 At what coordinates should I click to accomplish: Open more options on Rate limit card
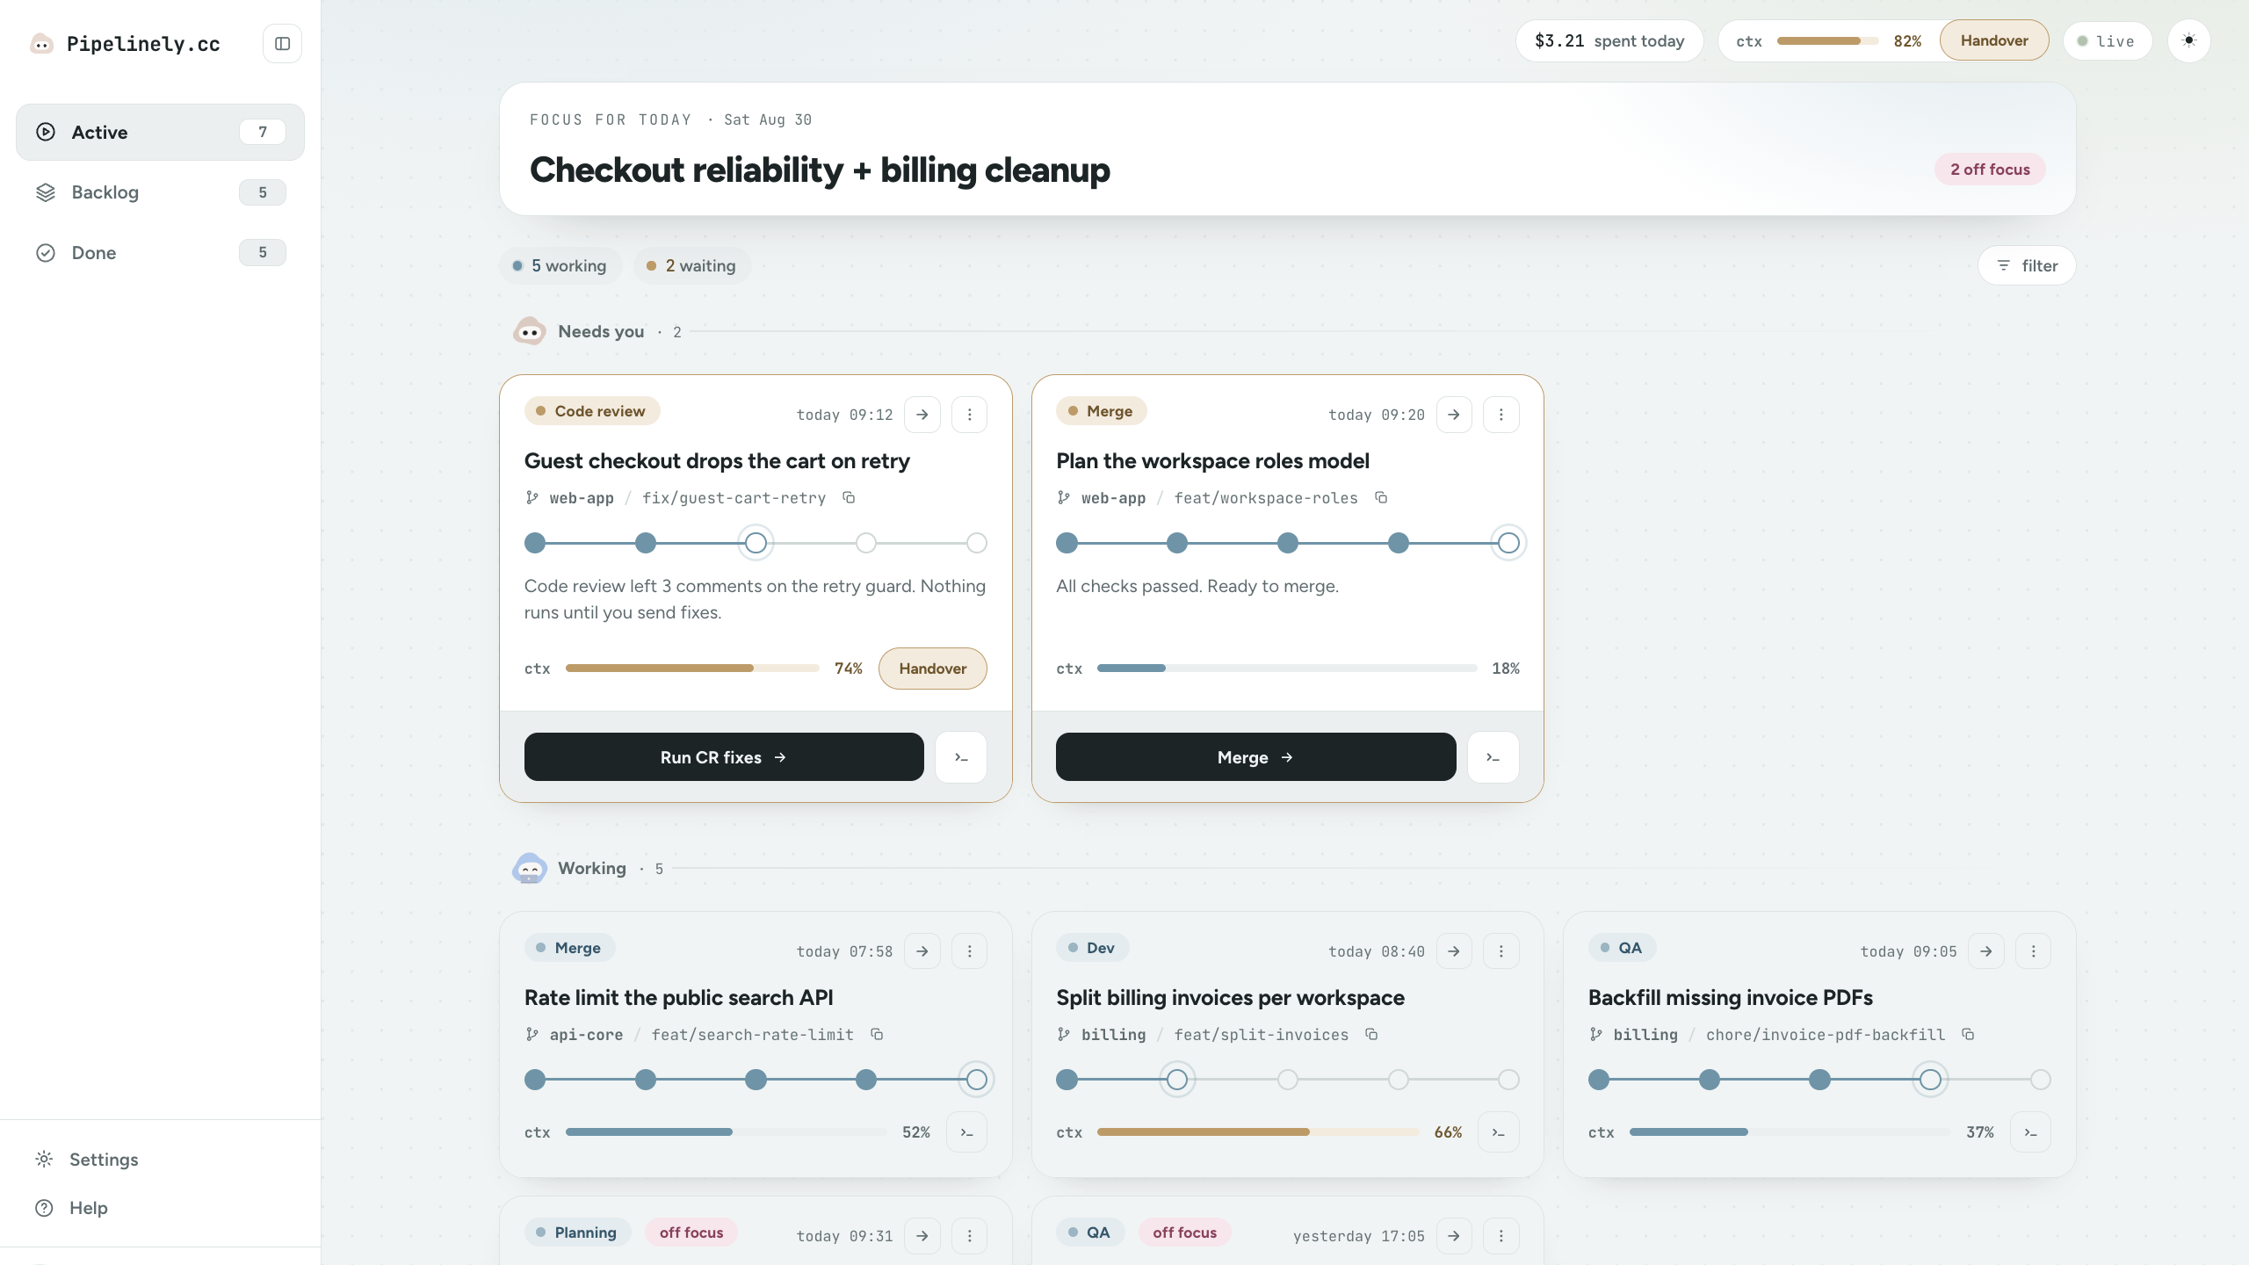tap(969, 951)
